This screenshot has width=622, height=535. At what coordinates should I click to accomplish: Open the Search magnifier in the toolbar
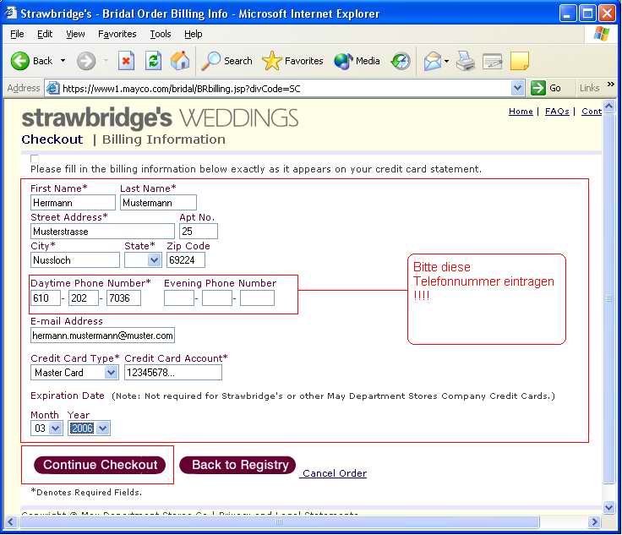226,61
